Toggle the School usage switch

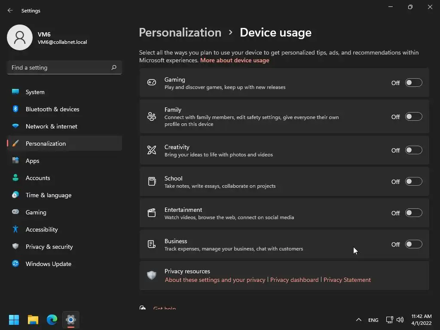point(413,182)
